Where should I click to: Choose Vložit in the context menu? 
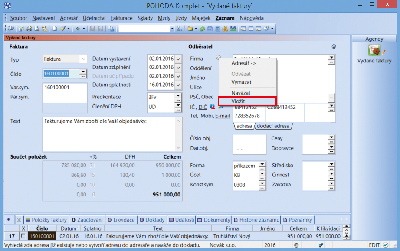coord(247,101)
